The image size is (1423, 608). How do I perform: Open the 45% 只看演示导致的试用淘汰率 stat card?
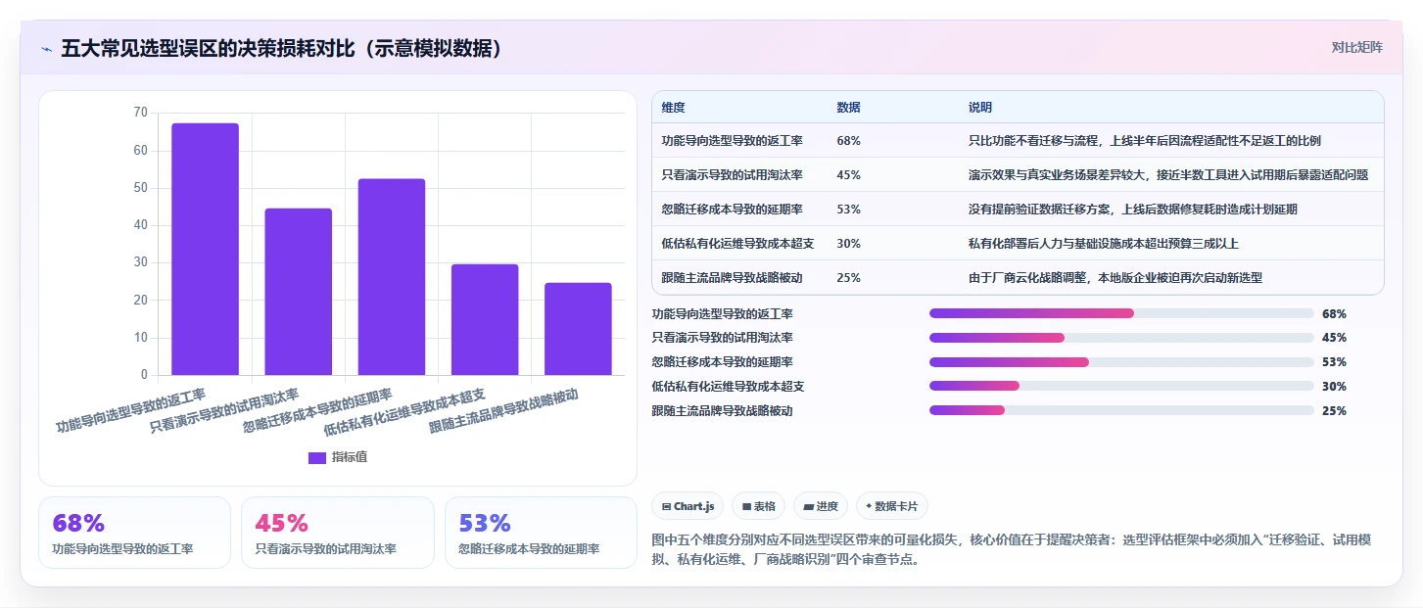[338, 533]
